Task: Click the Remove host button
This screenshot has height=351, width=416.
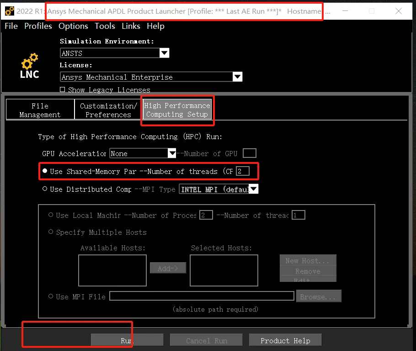Action: (x=308, y=271)
